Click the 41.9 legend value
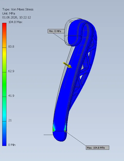The width and height of the screenshot is (124, 161). tap(11, 96)
